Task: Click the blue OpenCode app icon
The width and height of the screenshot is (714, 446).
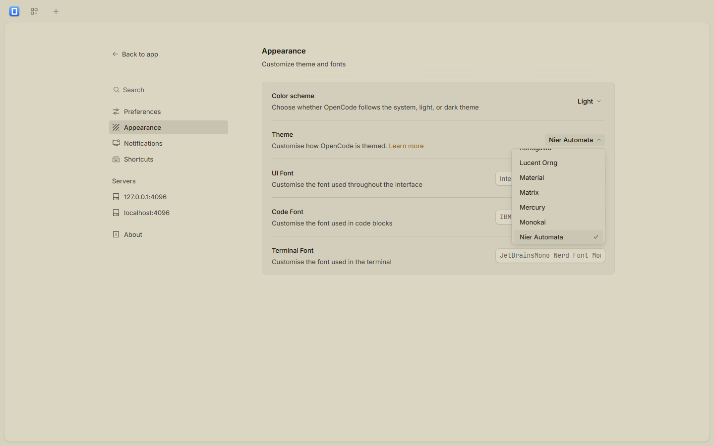Action: click(14, 11)
